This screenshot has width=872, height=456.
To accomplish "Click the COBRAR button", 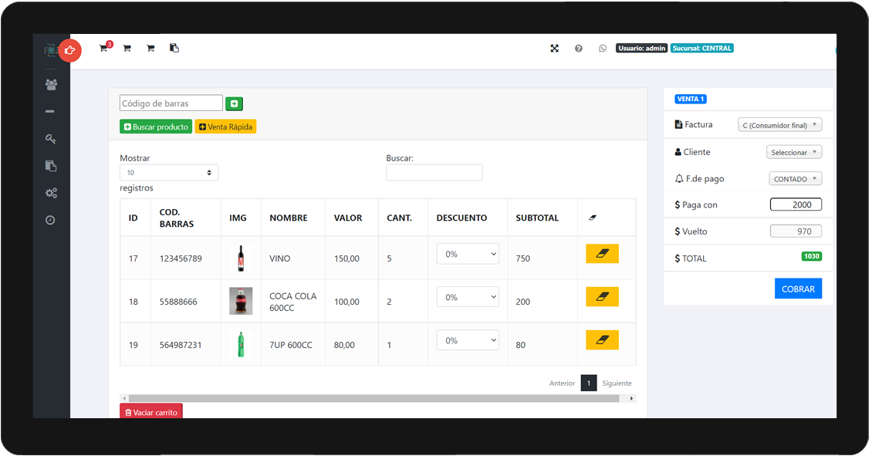I will [x=798, y=289].
